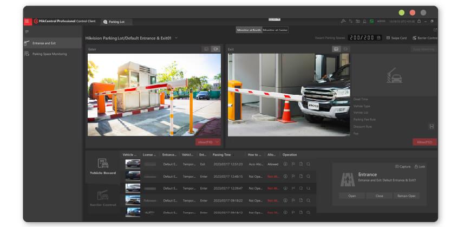Click Open in the Entrance barrier panel

click(x=352, y=196)
